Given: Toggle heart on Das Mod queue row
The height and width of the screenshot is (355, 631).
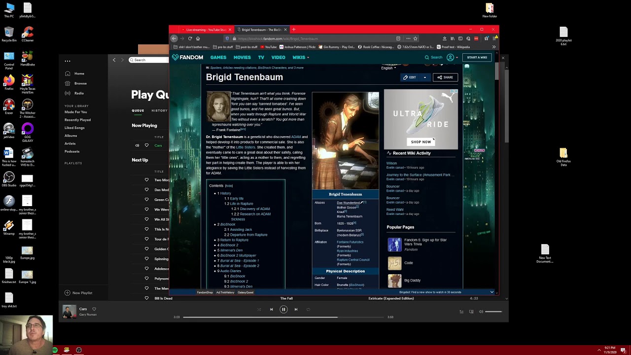Looking at the screenshot, I should pos(146,190).
